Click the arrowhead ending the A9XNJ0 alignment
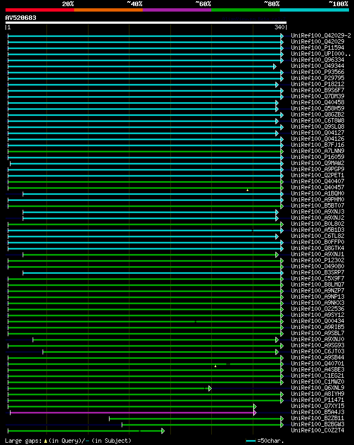Screen dimensions: 354x445 click(x=277, y=340)
